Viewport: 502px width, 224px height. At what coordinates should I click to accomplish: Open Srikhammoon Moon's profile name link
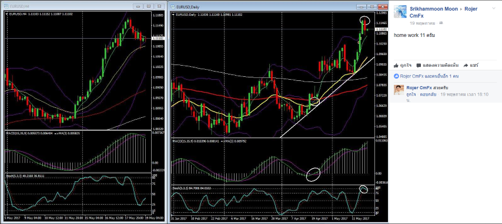click(434, 9)
